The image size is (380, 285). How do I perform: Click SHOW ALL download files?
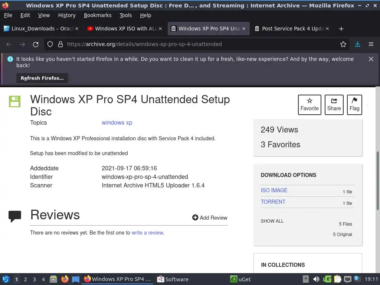272,221
